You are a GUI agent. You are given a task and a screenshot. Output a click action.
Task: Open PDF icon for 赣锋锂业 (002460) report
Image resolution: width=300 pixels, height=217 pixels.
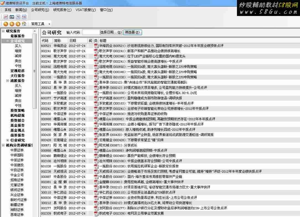(96, 156)
